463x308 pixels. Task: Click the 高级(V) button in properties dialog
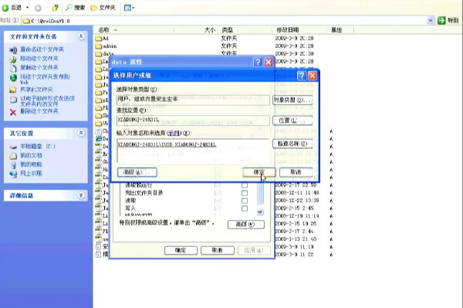[246, 225]
